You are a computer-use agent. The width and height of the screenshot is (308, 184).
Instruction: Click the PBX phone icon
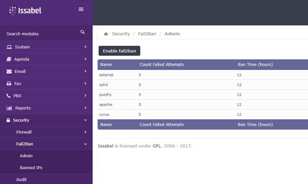8,96
